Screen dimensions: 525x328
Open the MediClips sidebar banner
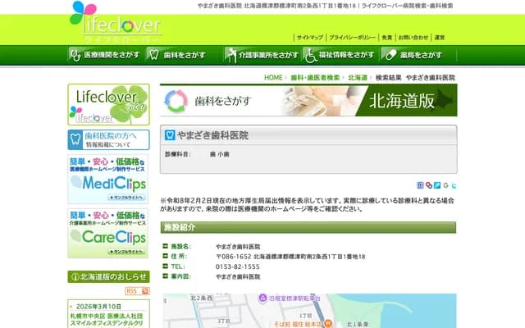108,180
